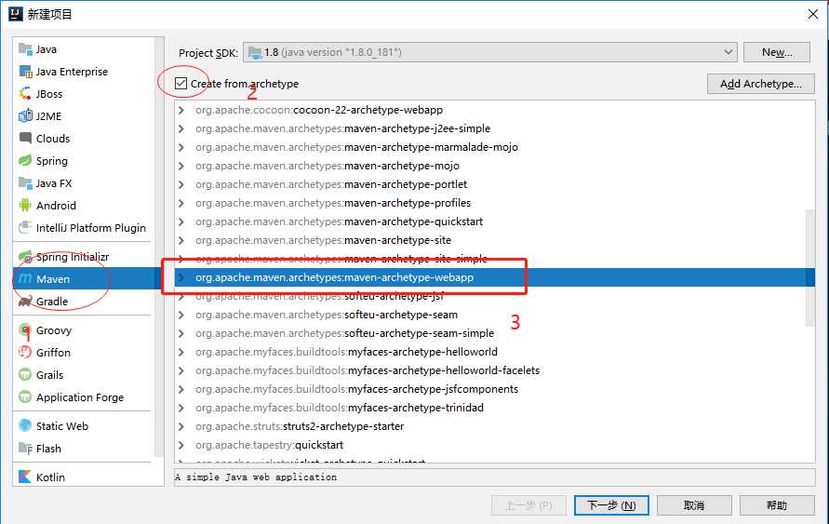
Task: Select myfaces-archetype-helloworld-facelets row
Action: tap(495, 370)
